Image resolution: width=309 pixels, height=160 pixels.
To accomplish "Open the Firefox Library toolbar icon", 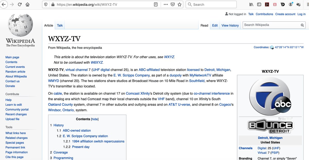I will [x=251, y=4].
